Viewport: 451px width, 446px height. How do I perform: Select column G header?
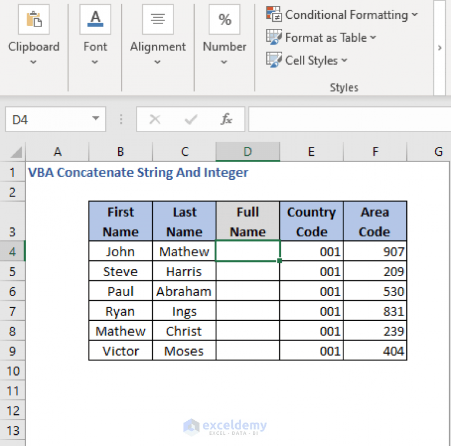click(429, 152)
